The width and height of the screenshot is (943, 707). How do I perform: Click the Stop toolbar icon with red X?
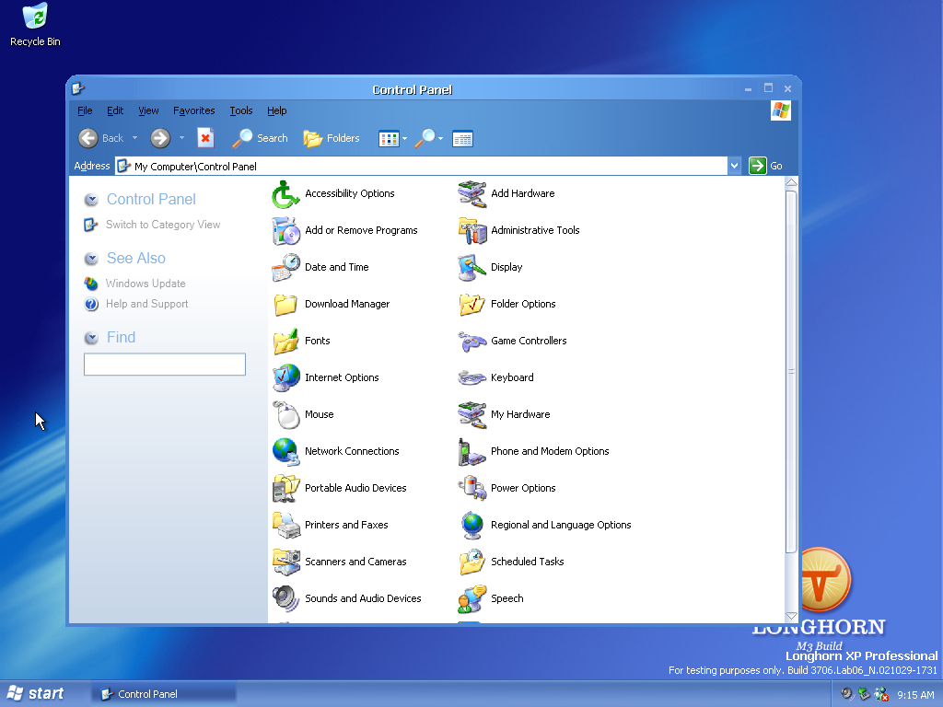point(205,138)
